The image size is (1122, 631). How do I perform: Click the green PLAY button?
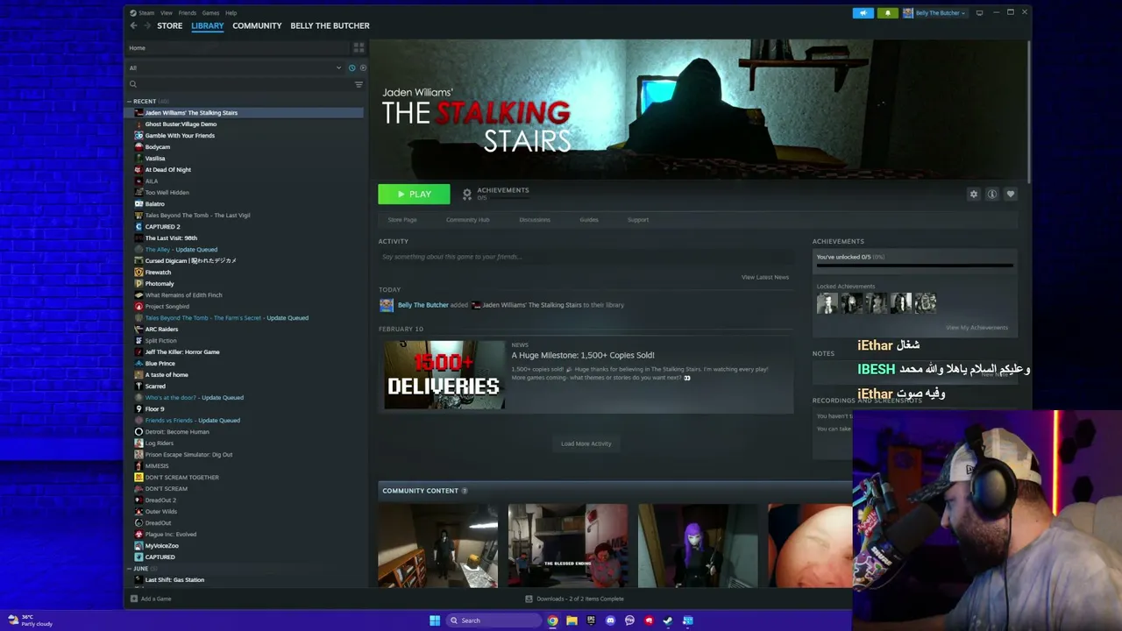point(414,194)
